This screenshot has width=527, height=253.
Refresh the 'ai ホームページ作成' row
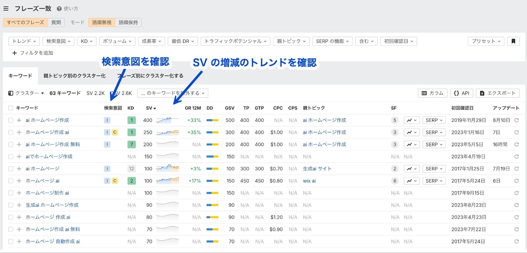click(516, 120)
